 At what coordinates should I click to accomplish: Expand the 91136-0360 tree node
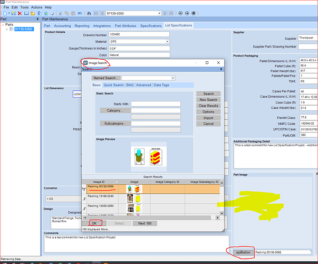7,29
